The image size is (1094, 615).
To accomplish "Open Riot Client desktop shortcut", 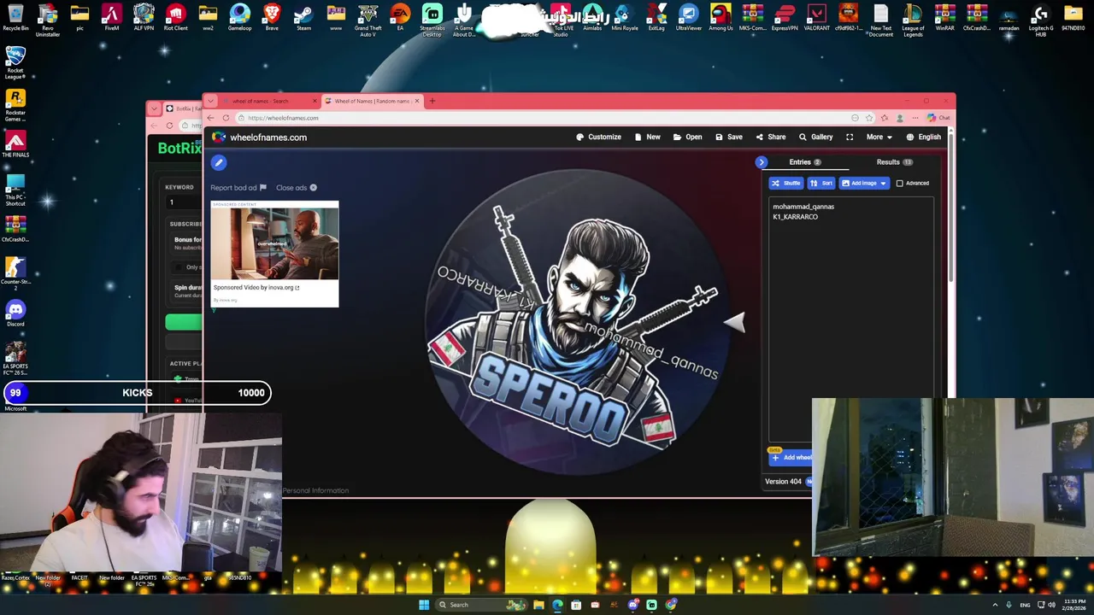I will pyautogui.click(x=175, y=17).
